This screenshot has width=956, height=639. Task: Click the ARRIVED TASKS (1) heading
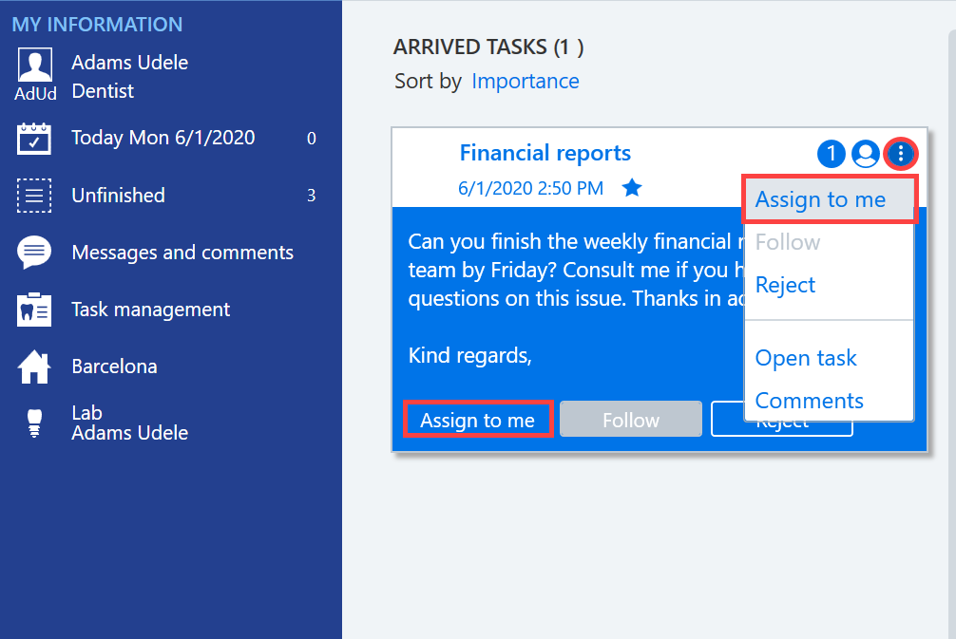tap(488, 47)
